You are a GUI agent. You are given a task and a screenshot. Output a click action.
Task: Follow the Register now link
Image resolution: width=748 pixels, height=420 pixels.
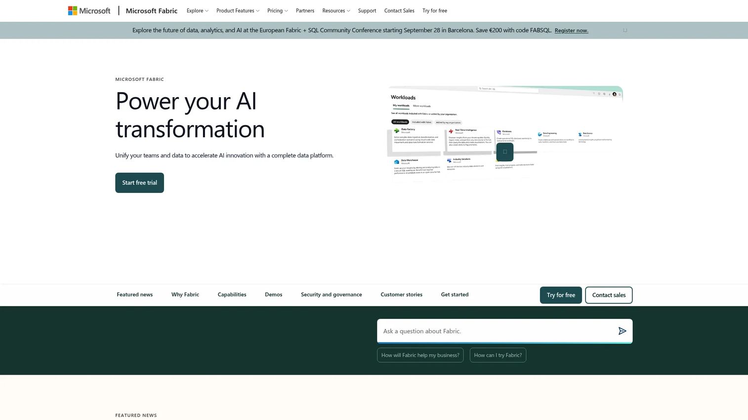pos(571,31)
